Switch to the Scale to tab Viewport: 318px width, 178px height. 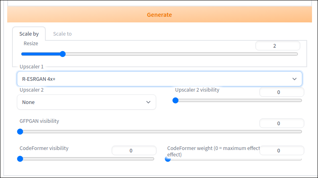[62, 34]
